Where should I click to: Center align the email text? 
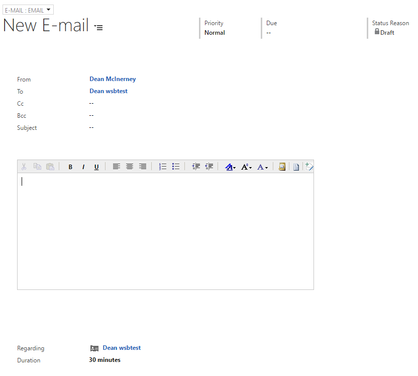point(130,167)
